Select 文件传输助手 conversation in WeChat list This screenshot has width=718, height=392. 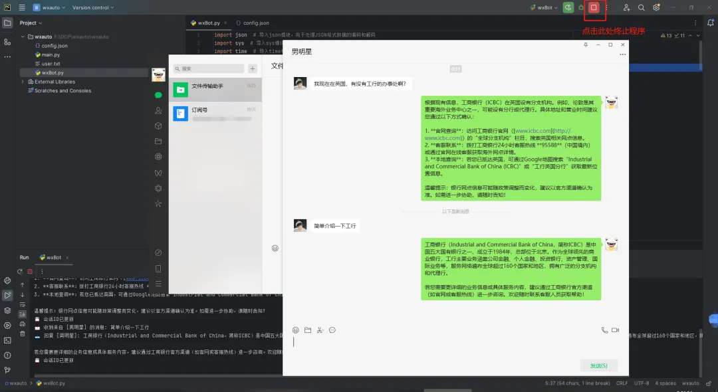[x=215, y=89]
